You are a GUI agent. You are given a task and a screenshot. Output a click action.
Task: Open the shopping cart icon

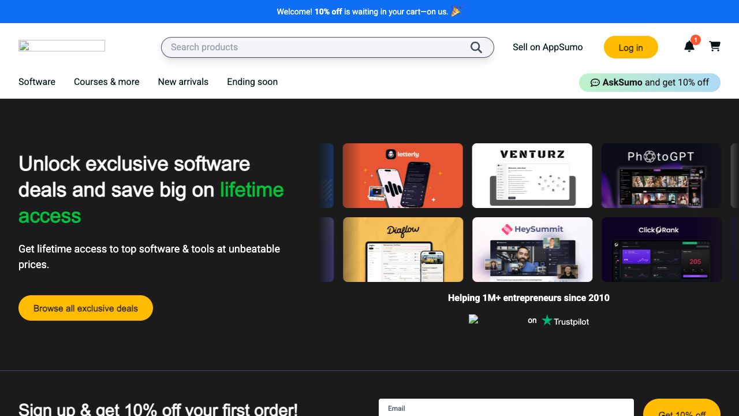coord(715,47)
